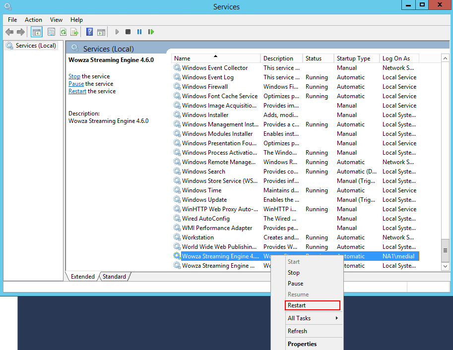Select Windows Presentation Foundation row
The width and height of the screenshot is (453, 350).
coord(295,143)
